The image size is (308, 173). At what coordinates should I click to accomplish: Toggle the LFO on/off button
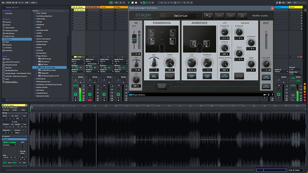(225, 76)
